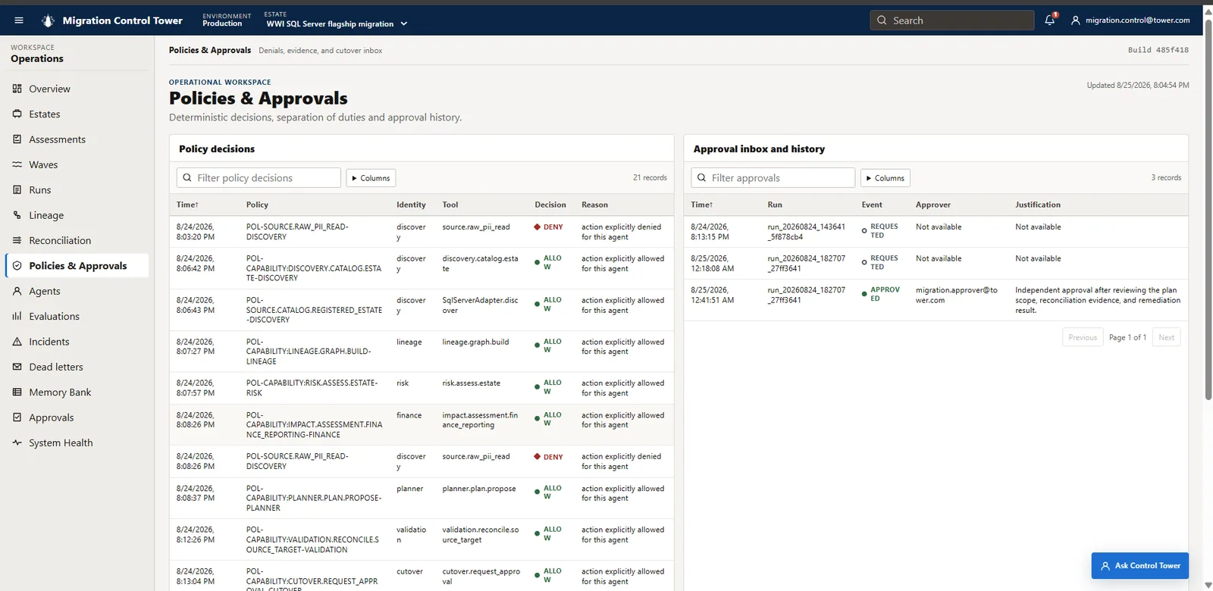Click the Policies & Approvals breadcrumb

[210, 50]
